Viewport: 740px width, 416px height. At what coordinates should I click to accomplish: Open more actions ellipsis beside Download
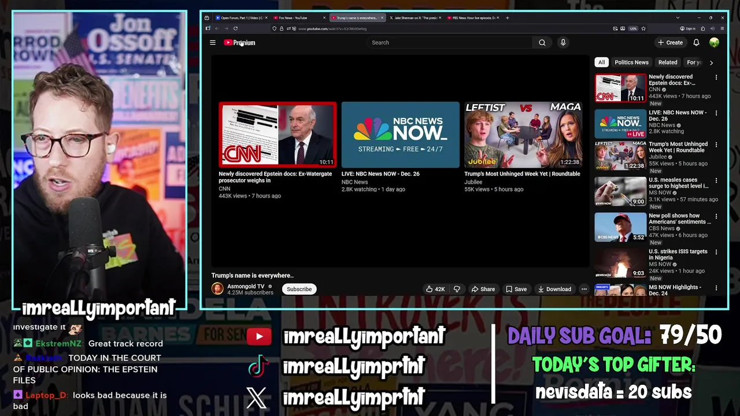pyautogui.click(x=584, y=289)
